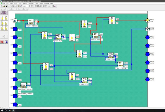This screenshot has width=165, height=112.
Task: Toggle input I 02 on
Action: tap(15, 29)
